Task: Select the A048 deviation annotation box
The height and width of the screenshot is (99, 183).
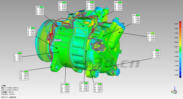Action: click(40, 10)
